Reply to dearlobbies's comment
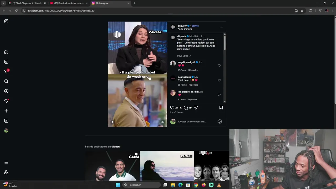Screen dimensions: 336x189 pos(193,85)
